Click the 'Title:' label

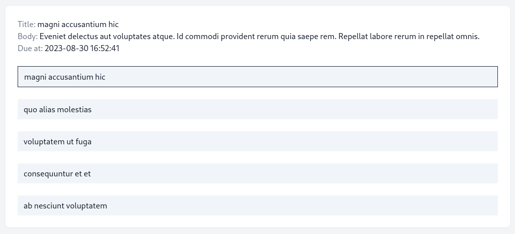27,24
